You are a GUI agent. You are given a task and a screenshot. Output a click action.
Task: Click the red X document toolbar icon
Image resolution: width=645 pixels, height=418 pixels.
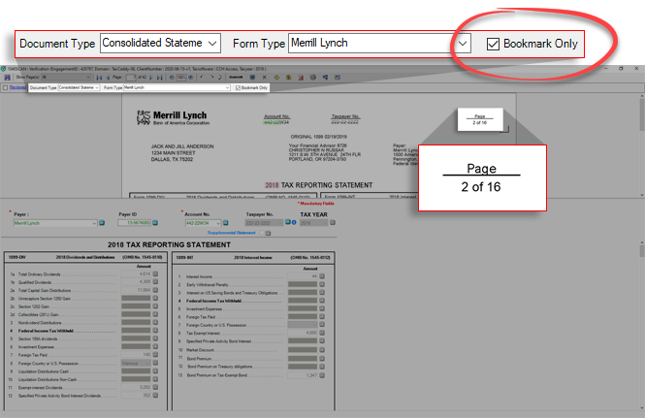(x=301, y=78)
